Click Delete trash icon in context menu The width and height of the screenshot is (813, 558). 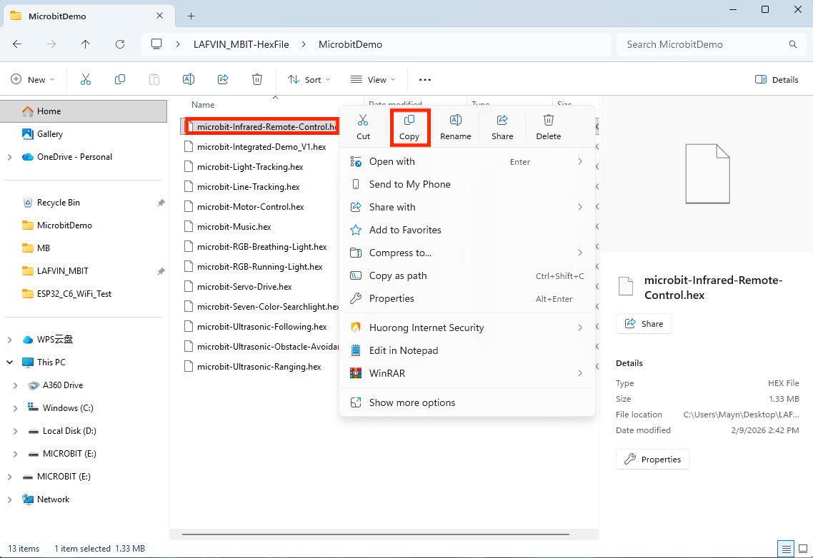[548, 120]
